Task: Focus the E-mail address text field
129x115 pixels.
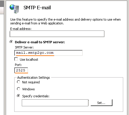Action: 57,34
